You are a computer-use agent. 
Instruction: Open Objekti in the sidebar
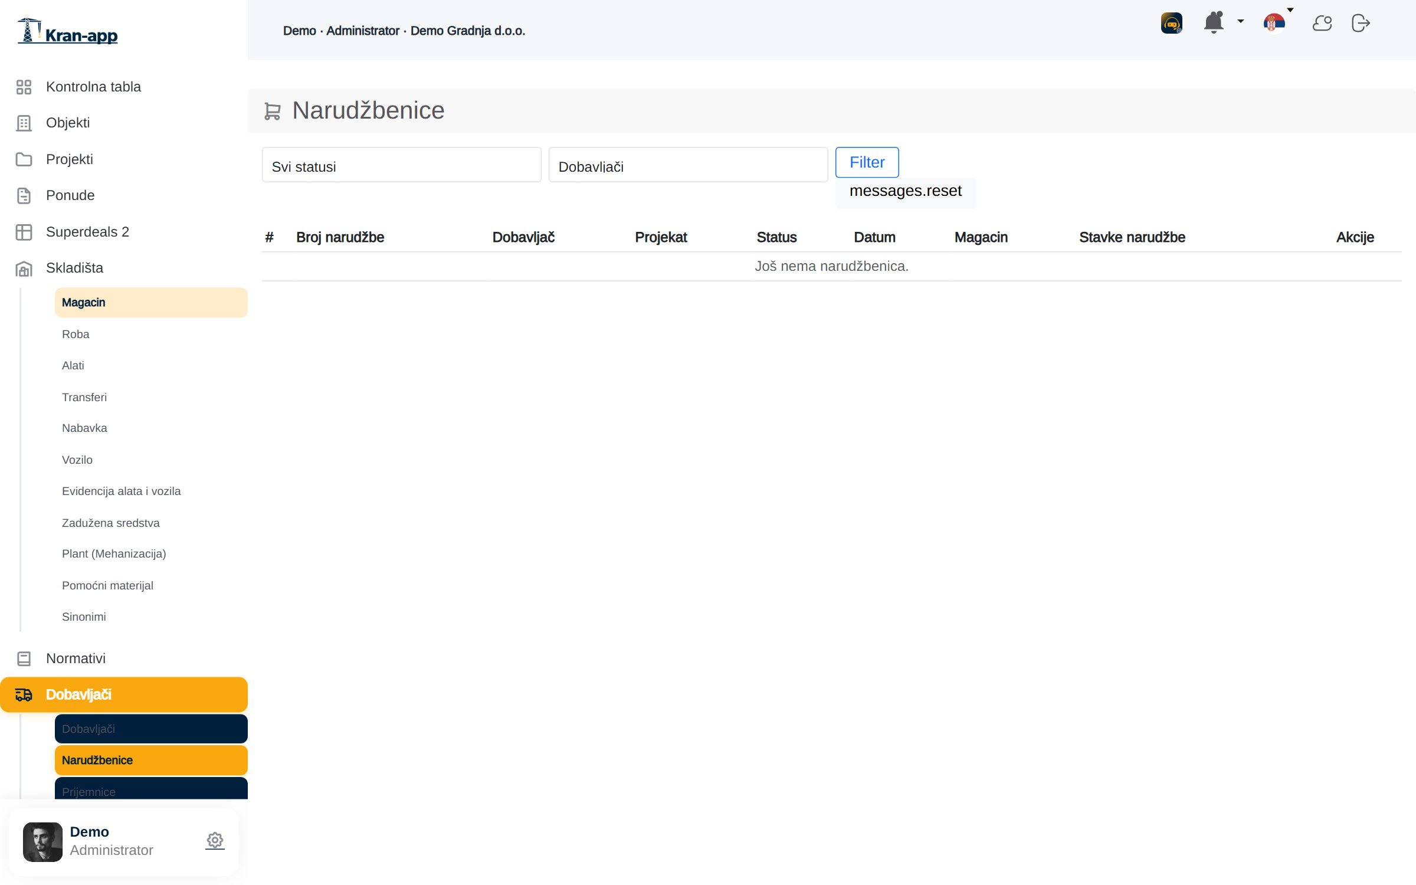pyautogui.click(x=124, y=123)
